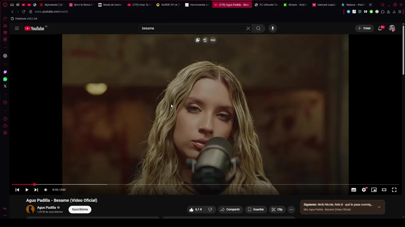This screenshot has width=405, height=227.
Task: Submit search with magnifier icon
Action: click(x=258, y=28)
